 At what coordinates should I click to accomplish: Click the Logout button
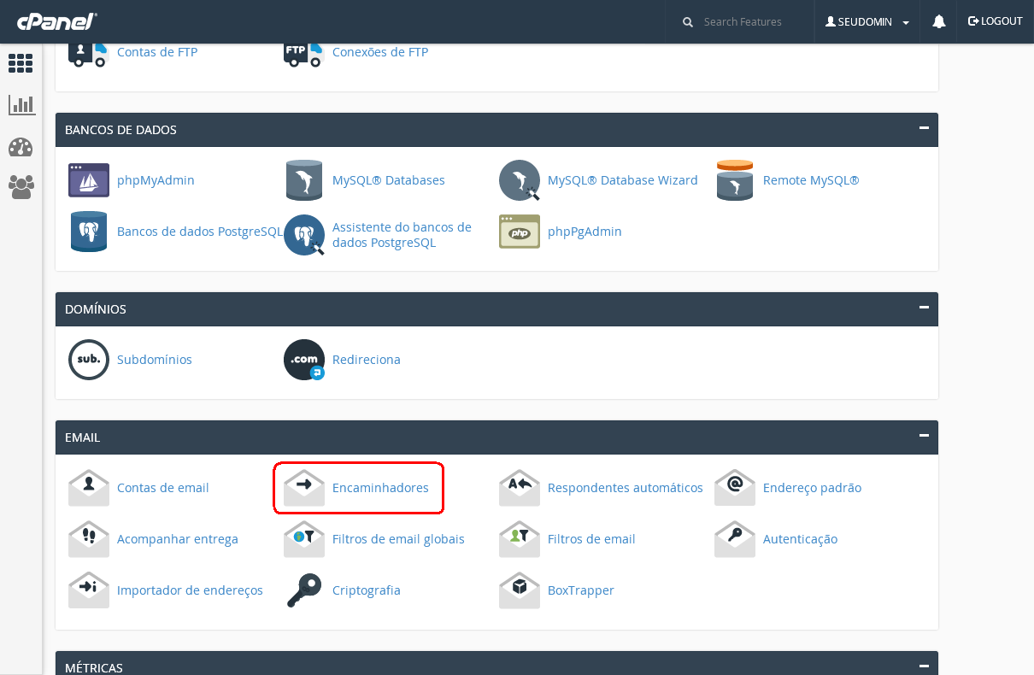[x=996, y=21]
